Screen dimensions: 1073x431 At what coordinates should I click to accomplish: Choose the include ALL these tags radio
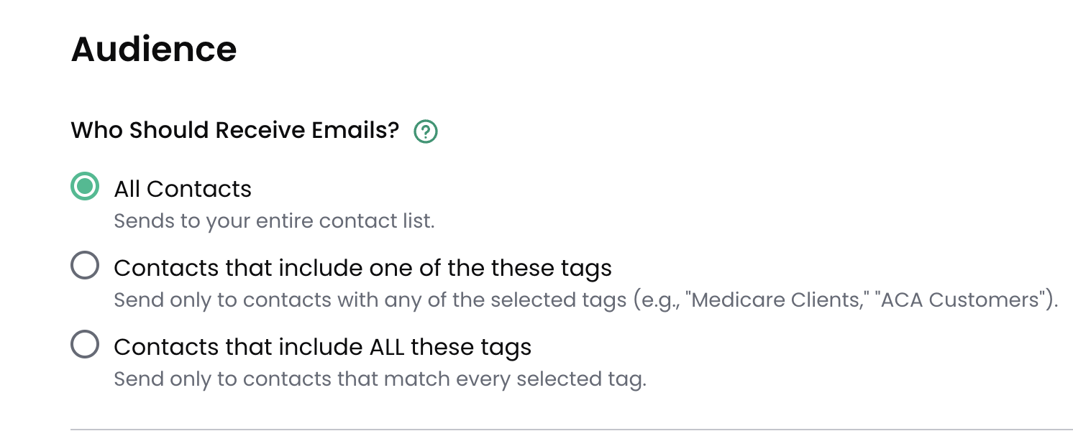click(85, 346)
